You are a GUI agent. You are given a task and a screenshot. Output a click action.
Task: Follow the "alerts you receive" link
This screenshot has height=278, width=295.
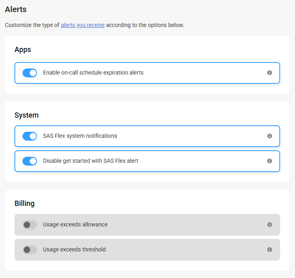(83, 25)
